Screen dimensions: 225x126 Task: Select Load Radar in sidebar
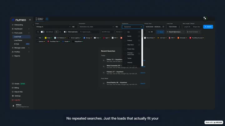[18, 40]
